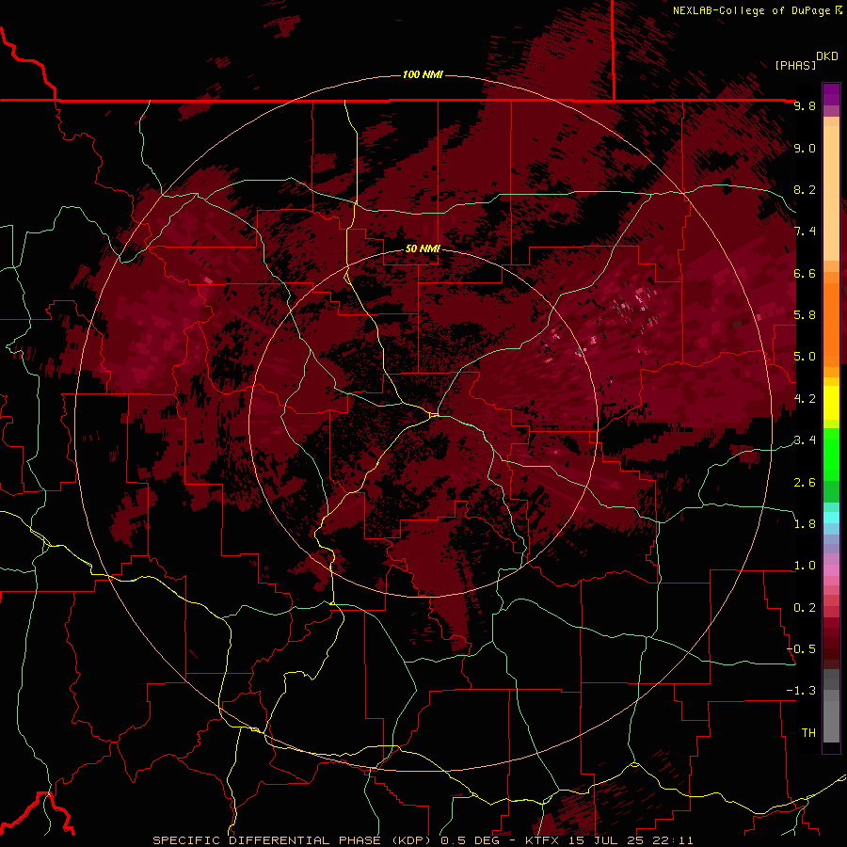Click the 4.2 value on color scale
This screenshot has width=847, height=847.
(x=805, y=399)
